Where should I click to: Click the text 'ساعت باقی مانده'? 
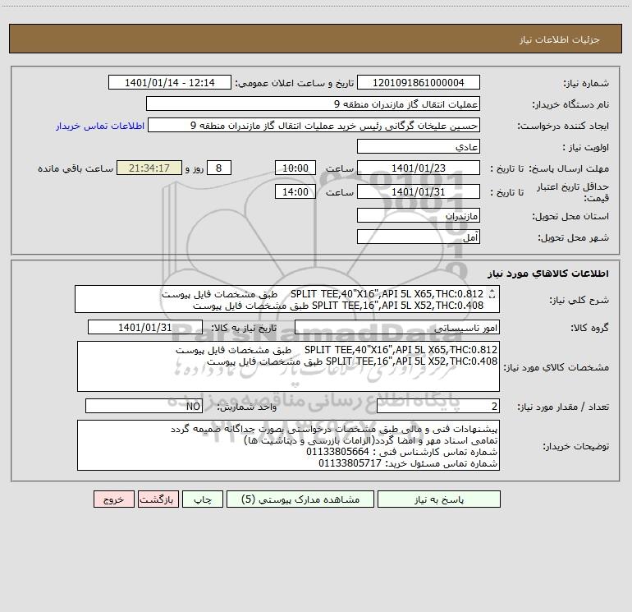point(76,168)
